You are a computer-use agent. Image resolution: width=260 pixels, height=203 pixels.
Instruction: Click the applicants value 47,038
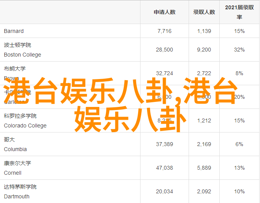tap(165, 168)
